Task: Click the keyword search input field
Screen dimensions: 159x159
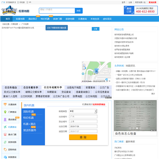Action: coord(57,11)
